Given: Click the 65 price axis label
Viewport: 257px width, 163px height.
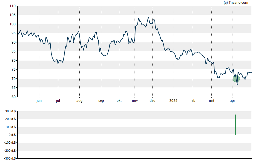Looking at the screenshot, I should pos(13,88).
